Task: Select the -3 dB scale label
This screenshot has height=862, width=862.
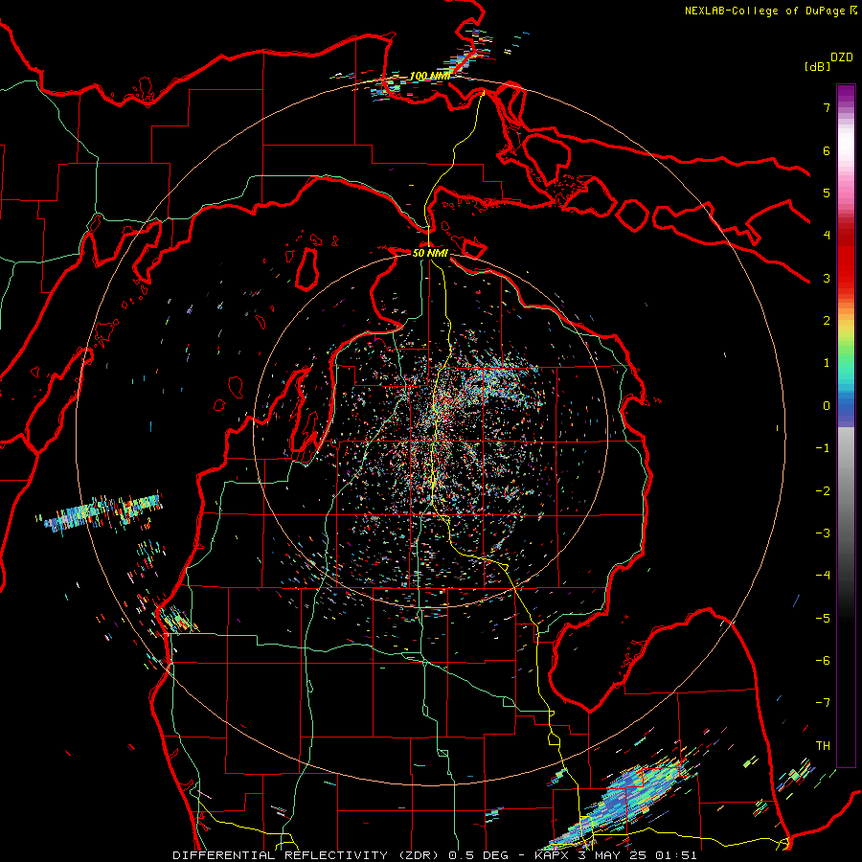Action: click(x=823, y=533)
